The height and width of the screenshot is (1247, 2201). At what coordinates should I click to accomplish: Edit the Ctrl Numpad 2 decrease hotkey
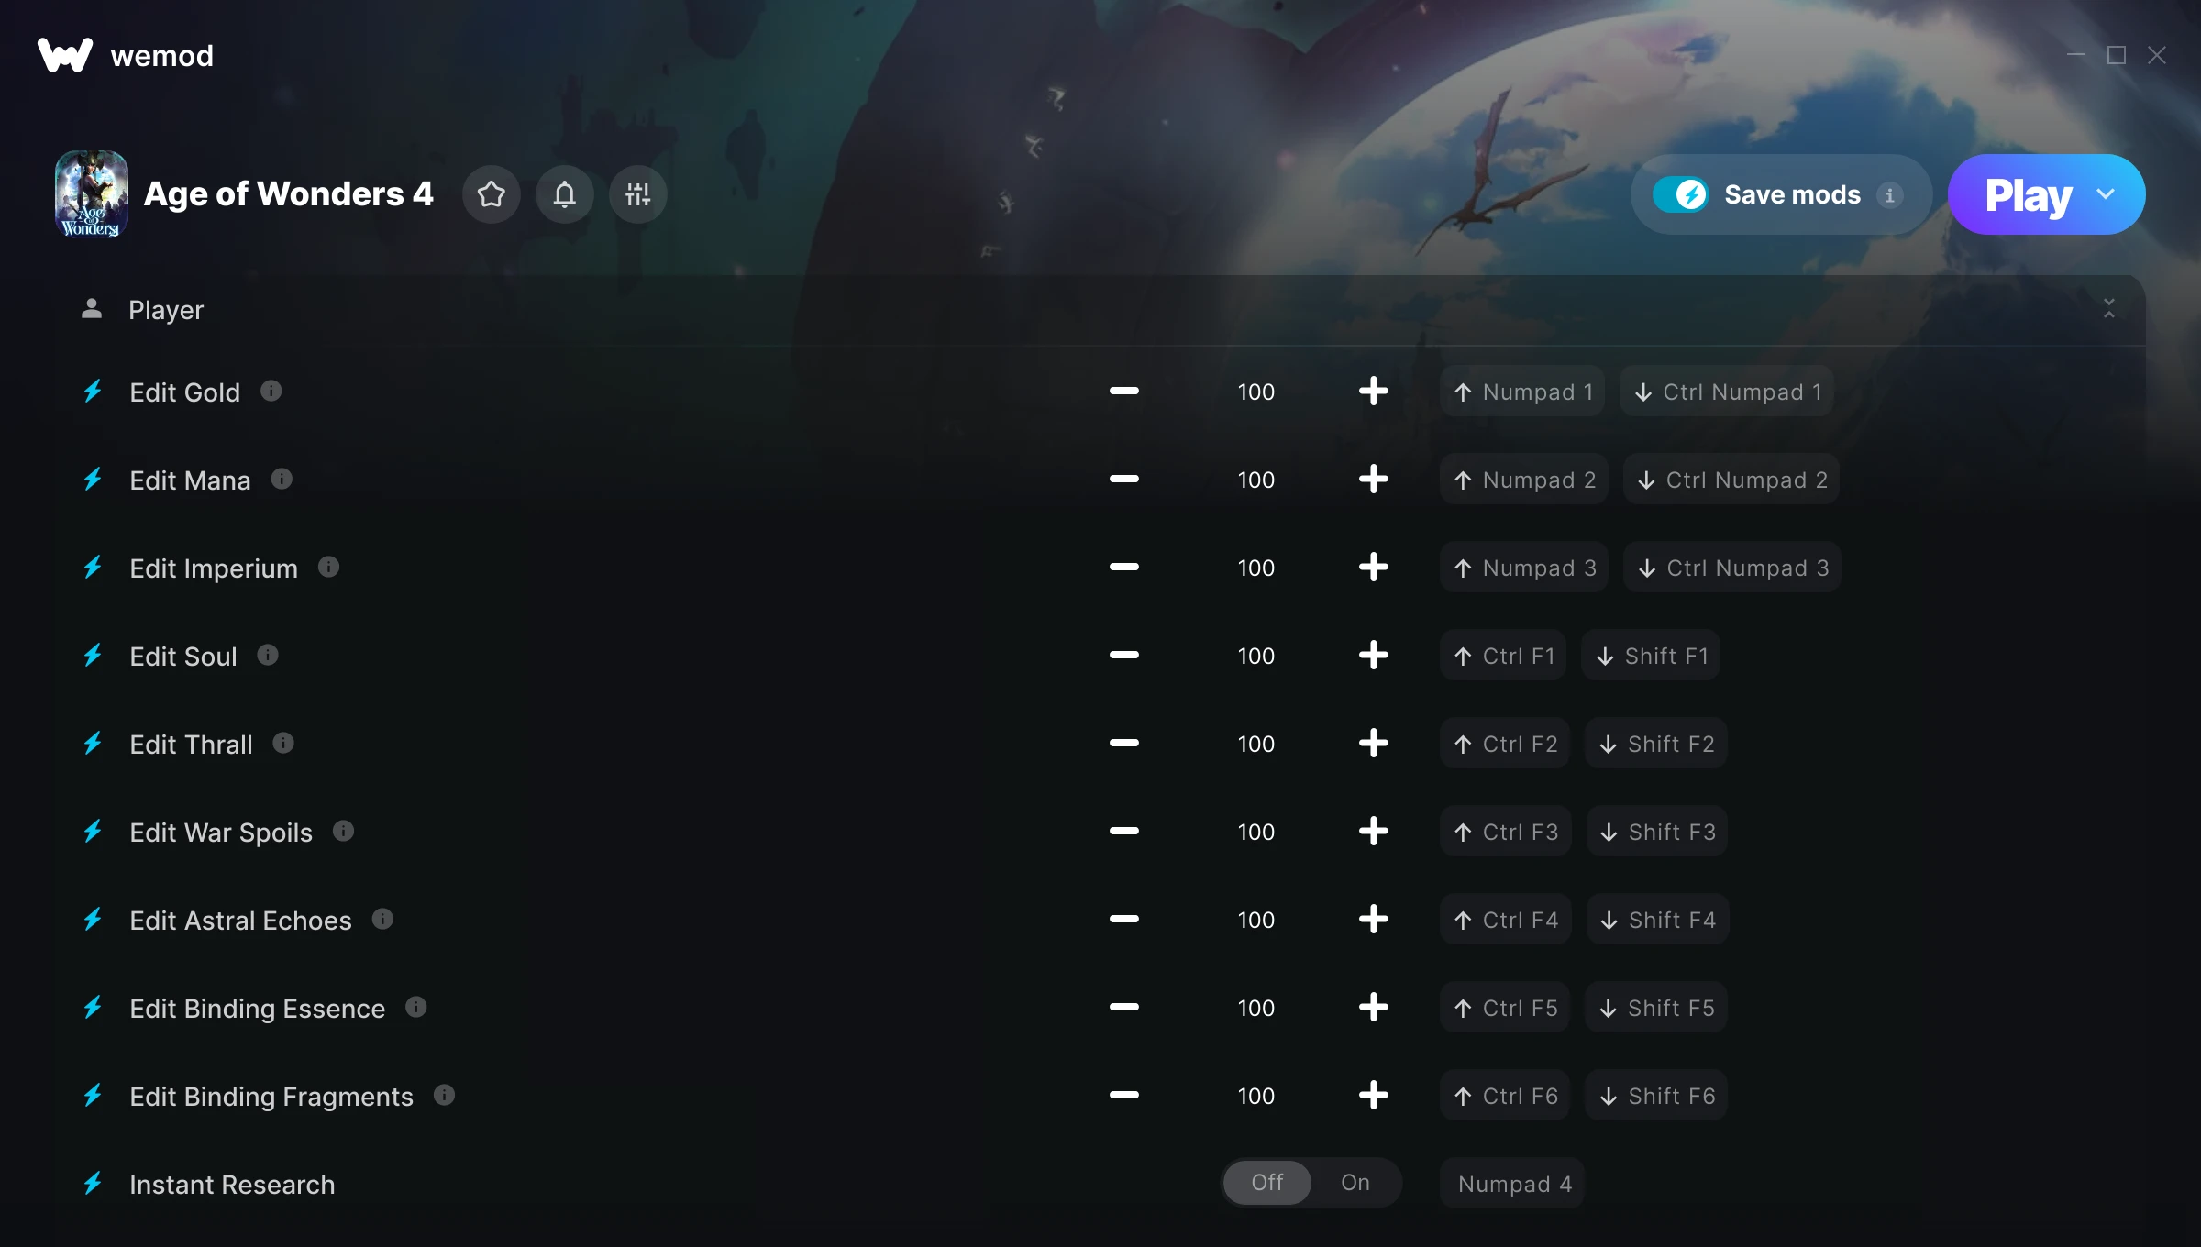tap(1731, 480)
